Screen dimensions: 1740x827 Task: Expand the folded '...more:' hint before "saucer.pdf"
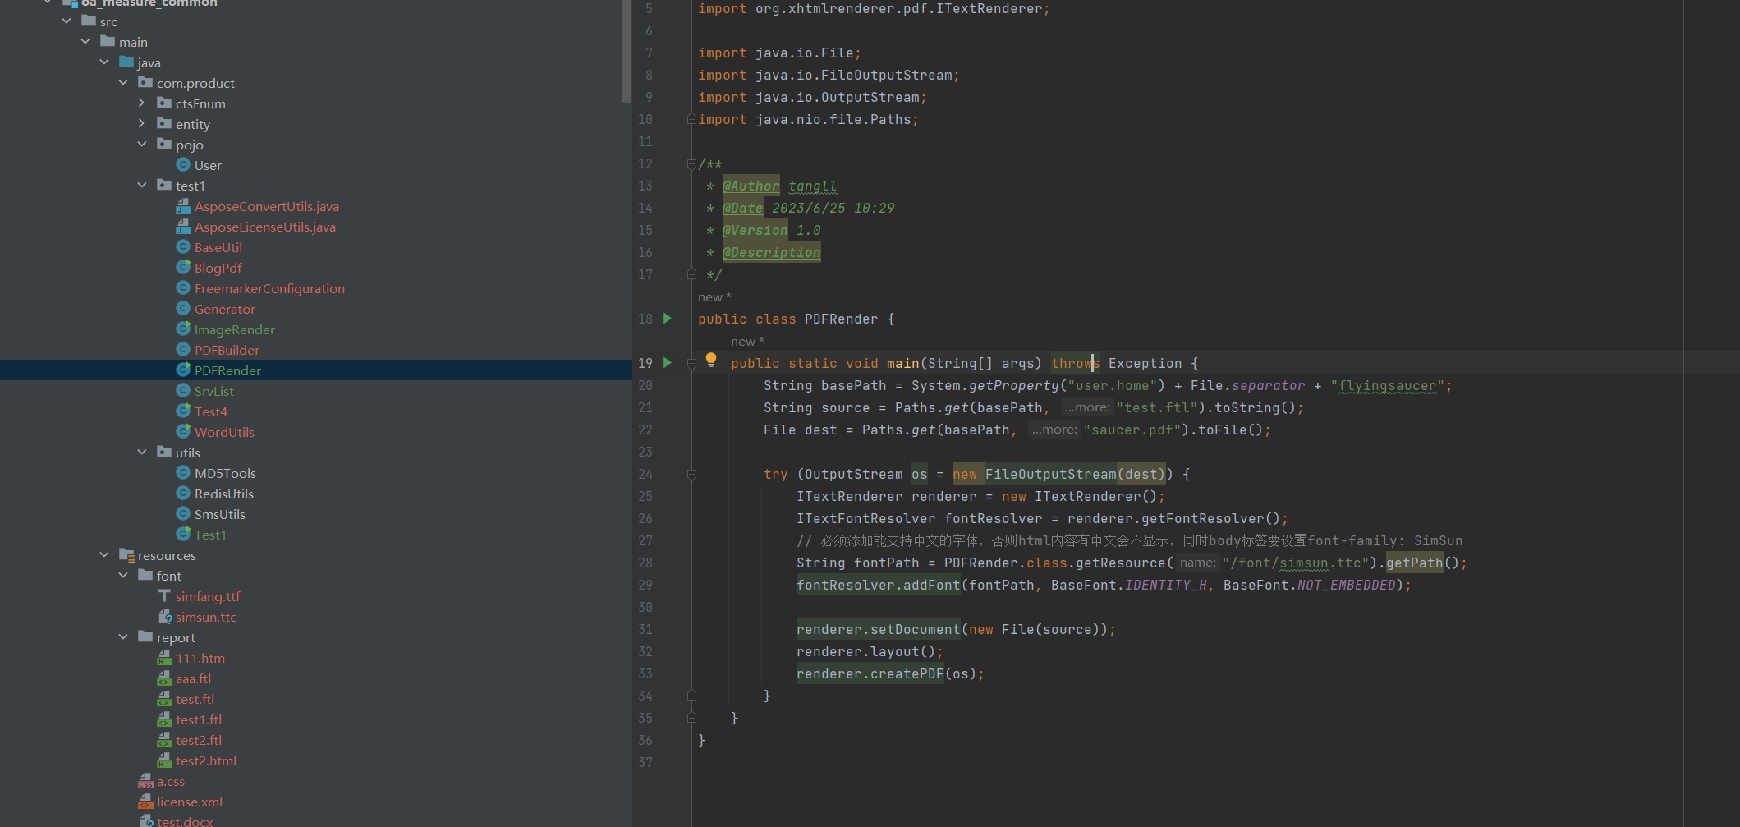tap(1054, 430)
